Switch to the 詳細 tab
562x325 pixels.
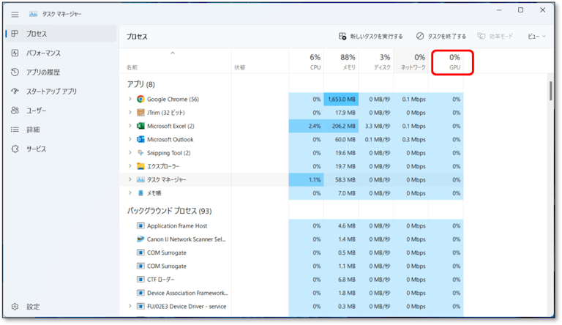(61, 130)
